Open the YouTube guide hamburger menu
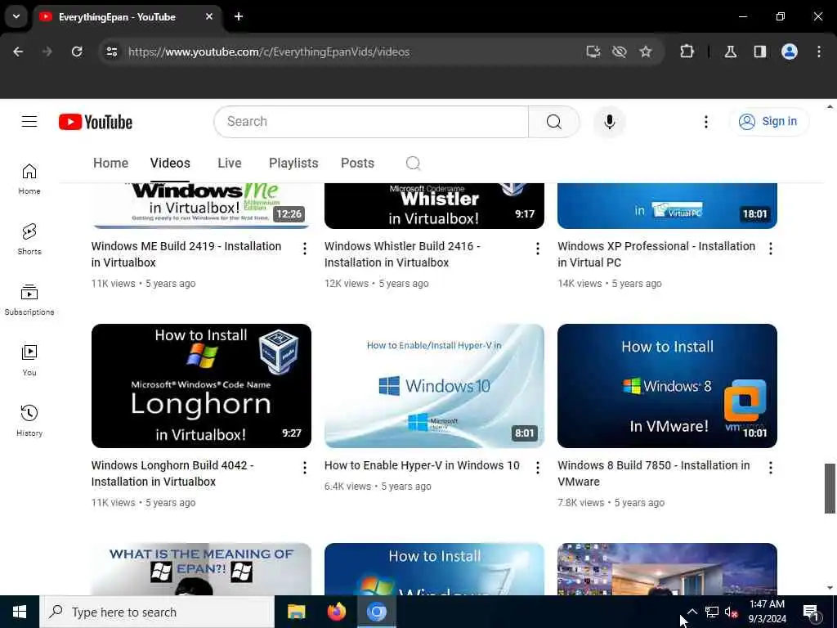Image resolution: width=837 pixels, height=628 pixels. click(29, 122)
